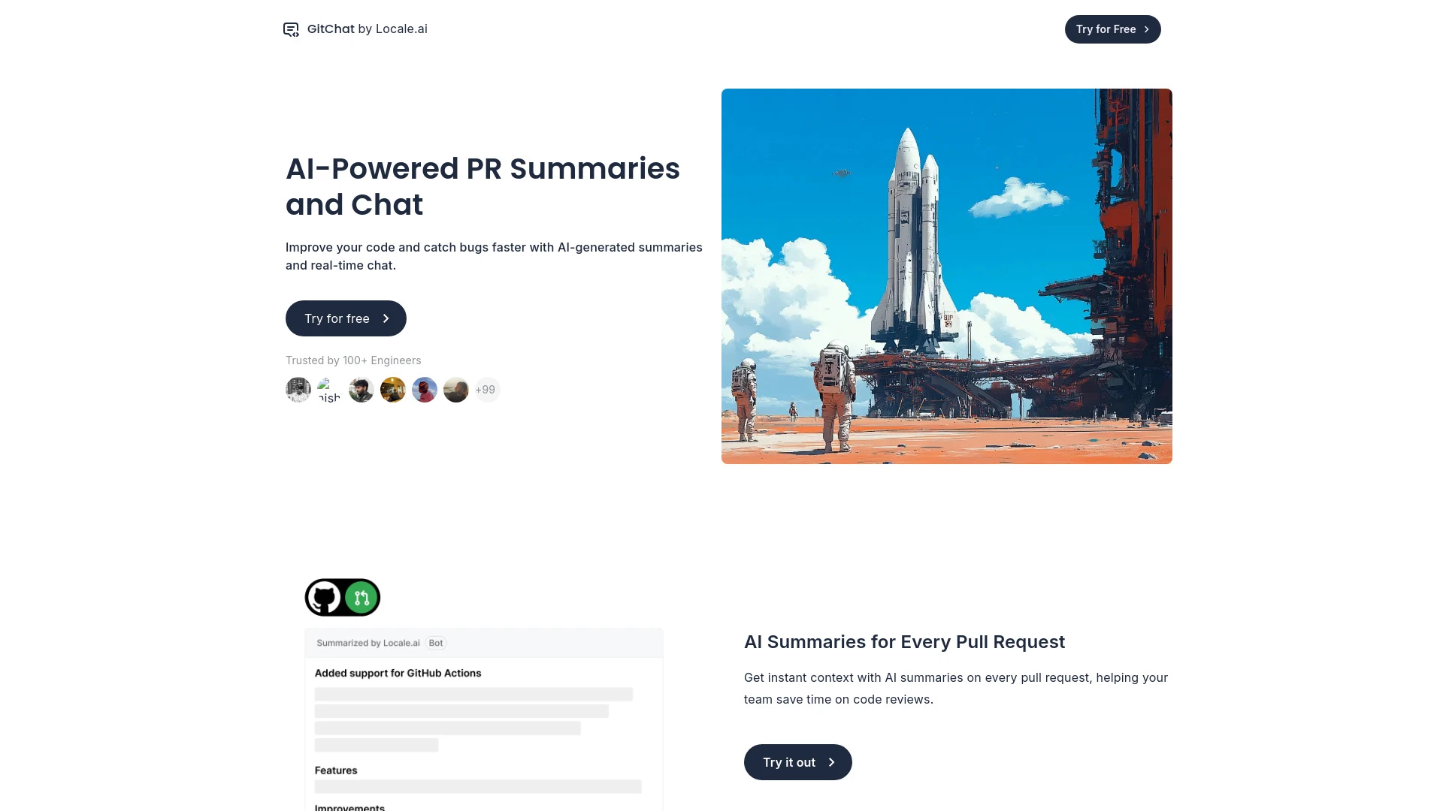Click the Try it out button
1443x811 pixels.
point(798,761)
